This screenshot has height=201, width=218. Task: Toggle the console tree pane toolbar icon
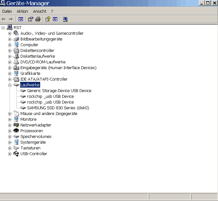tap(21, 19)
